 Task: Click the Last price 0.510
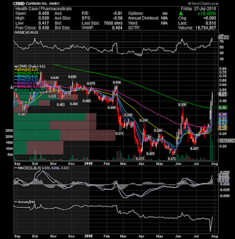point(210,23)
